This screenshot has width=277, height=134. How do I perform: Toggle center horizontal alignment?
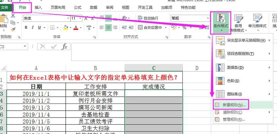[x=108, y=27]
